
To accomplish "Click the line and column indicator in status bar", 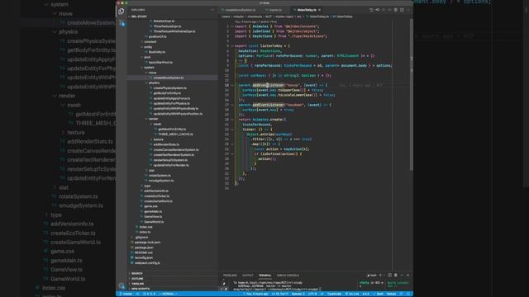I will point(280,294).
